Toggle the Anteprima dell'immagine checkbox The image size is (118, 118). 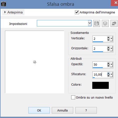77,12
